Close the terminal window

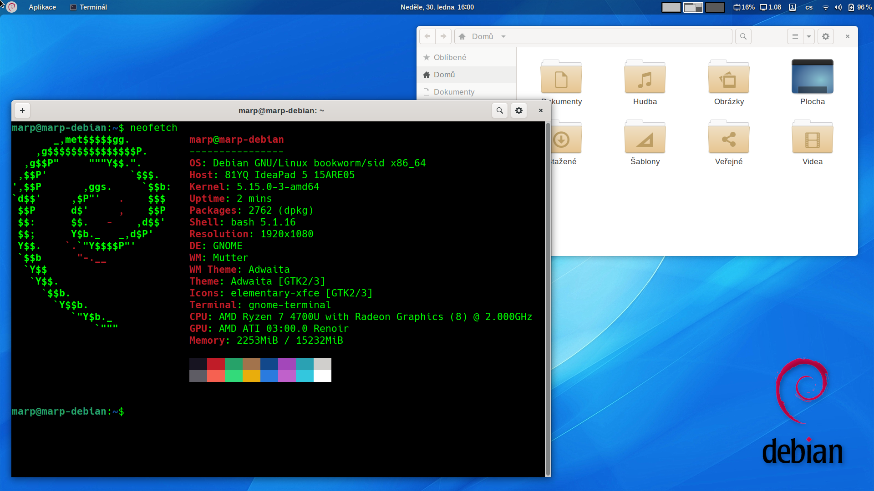541,110
